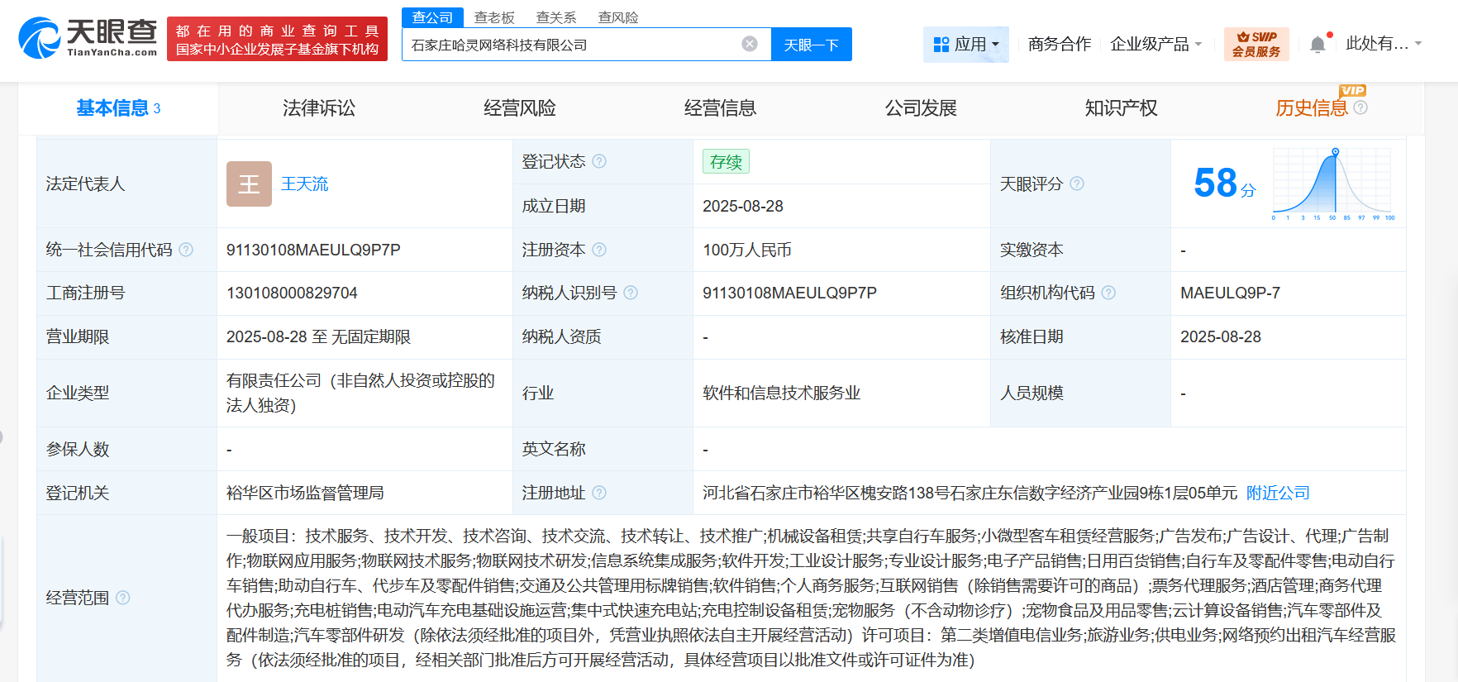
Task: Open the 附近公司 link
Action: click(1278, 493)
